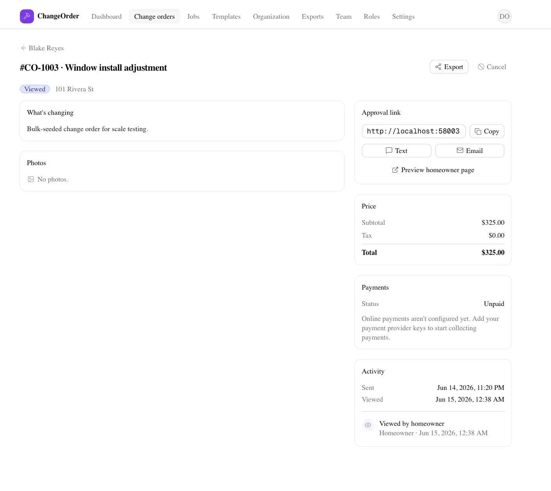551x491 pixels.
Task: Click the Price card heading
Action: [x=369, y=206]
